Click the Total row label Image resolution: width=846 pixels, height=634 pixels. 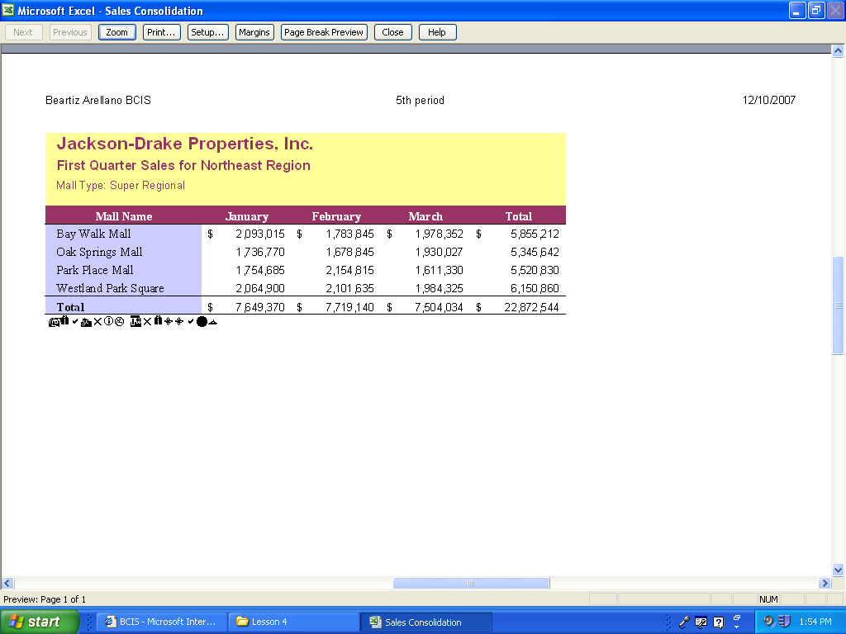tap(70, 307)
